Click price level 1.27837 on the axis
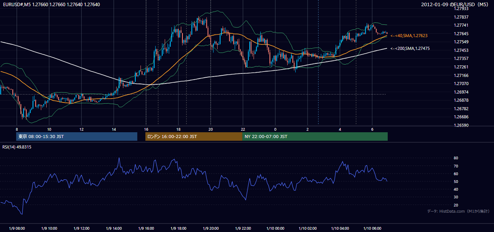Image resolution: width=494 pixels, height=232 pixels. pos(461,17)
